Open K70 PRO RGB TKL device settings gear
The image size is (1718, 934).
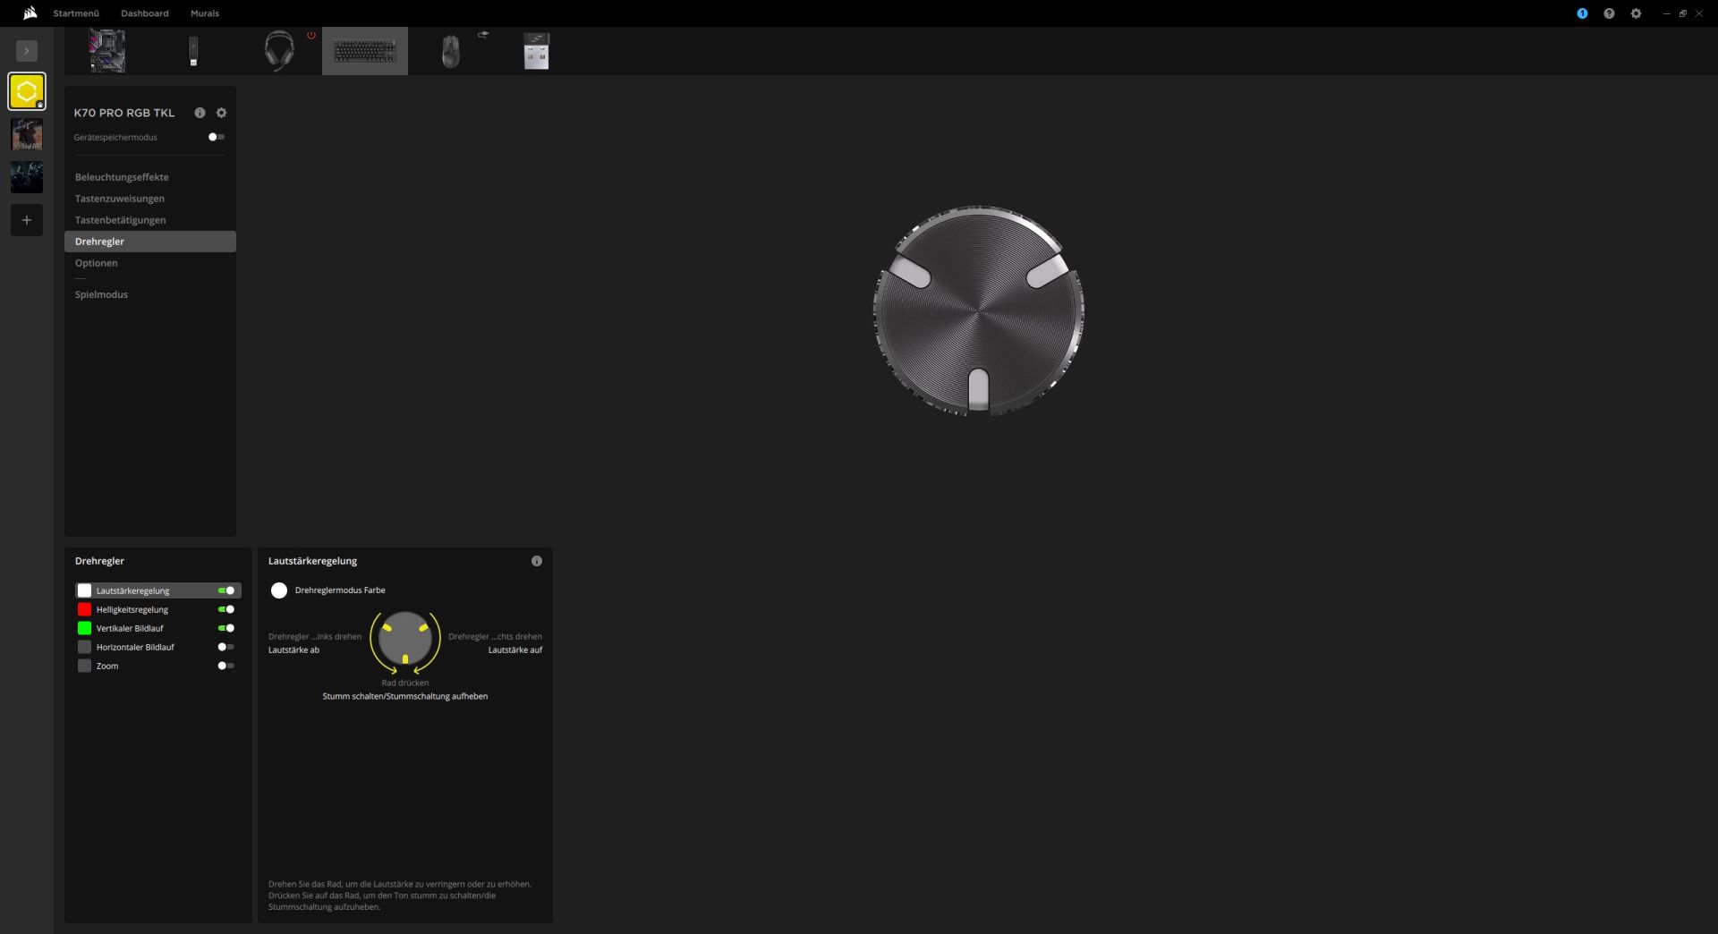point(222,113)
